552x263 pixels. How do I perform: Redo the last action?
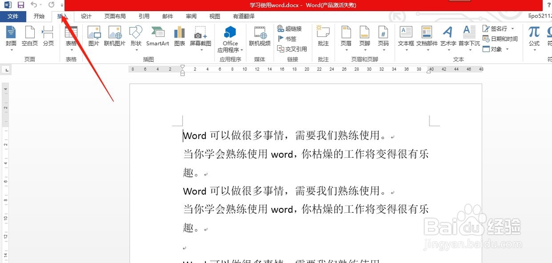coord(51,5)
